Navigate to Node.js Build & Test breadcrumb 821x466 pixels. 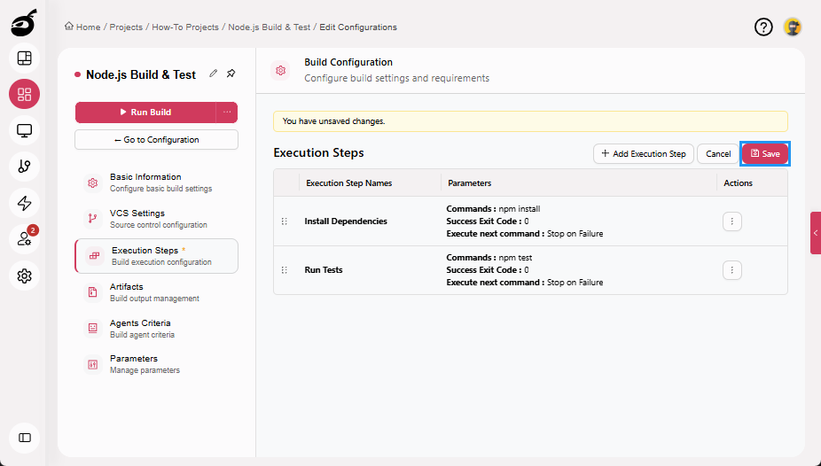[x=270, y=27]
